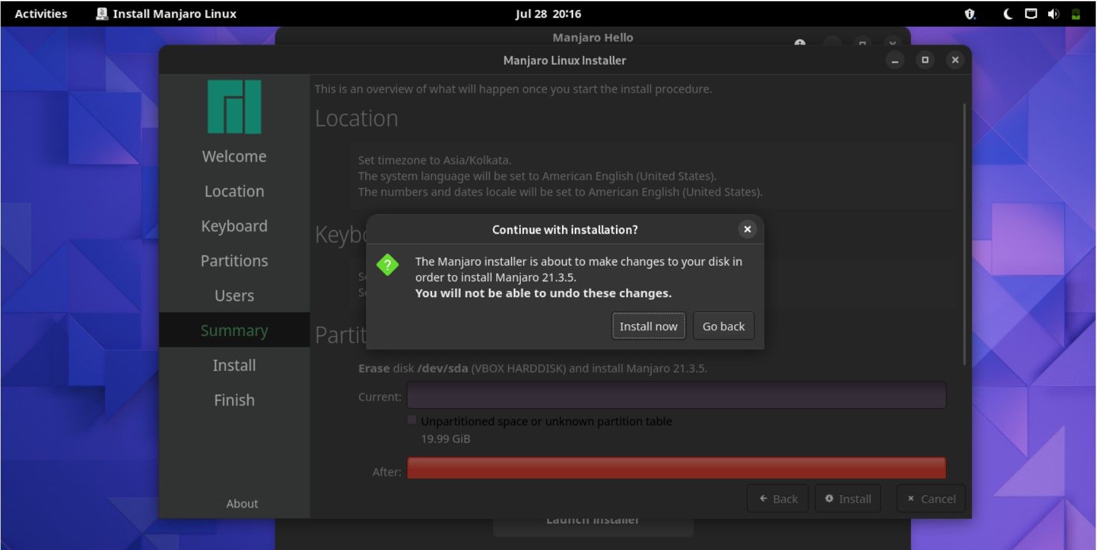Click the volume speaker icon
Viewport: 1097px width, 550px height.
pos(1053,14)
